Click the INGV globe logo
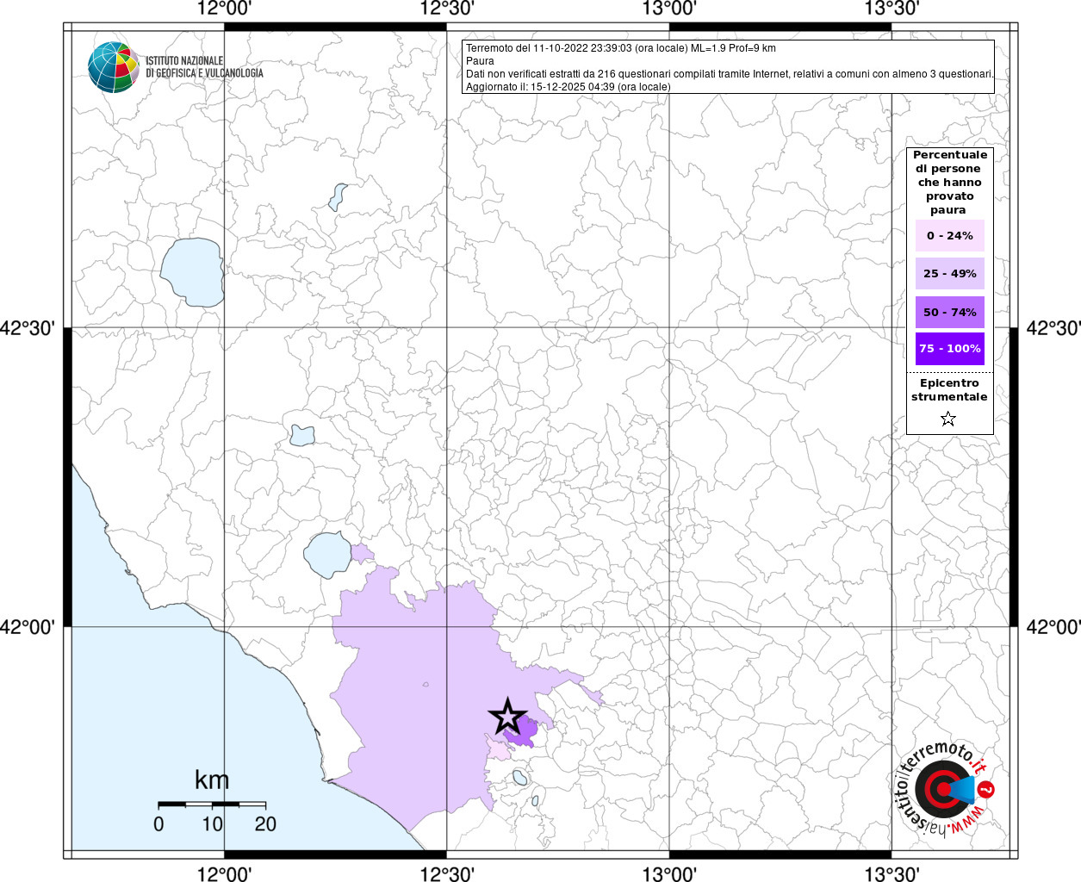This screenshot has height=882, width=1081. 113,67
